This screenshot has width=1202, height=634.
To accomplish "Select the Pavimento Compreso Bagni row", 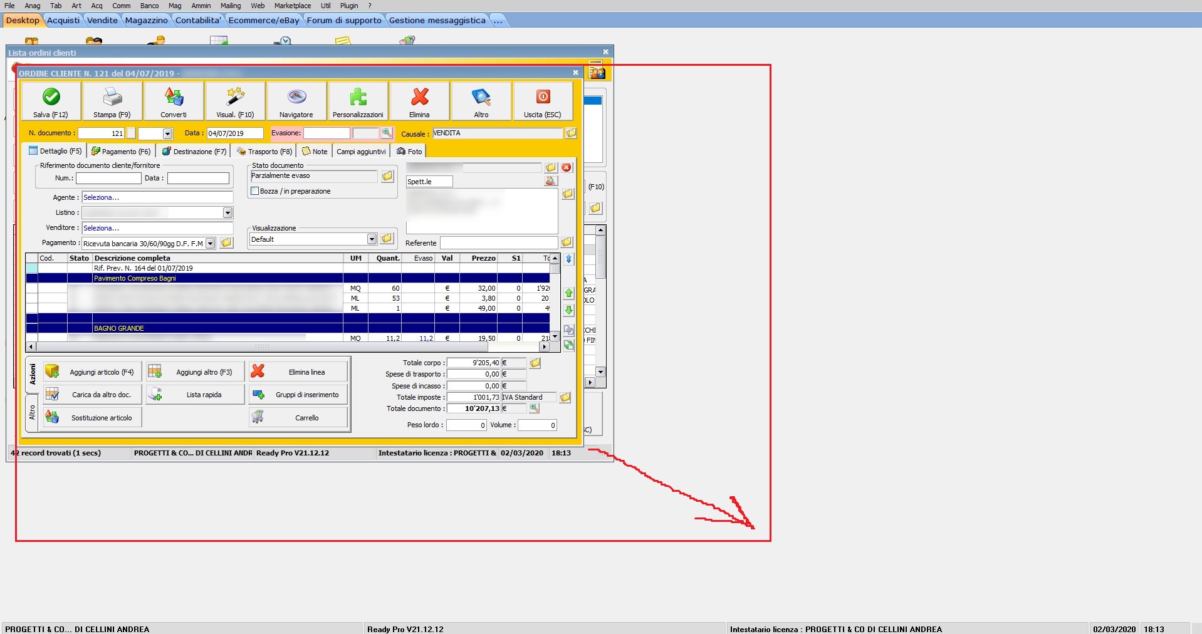I will pyautogui.click(x=288, y=278).
